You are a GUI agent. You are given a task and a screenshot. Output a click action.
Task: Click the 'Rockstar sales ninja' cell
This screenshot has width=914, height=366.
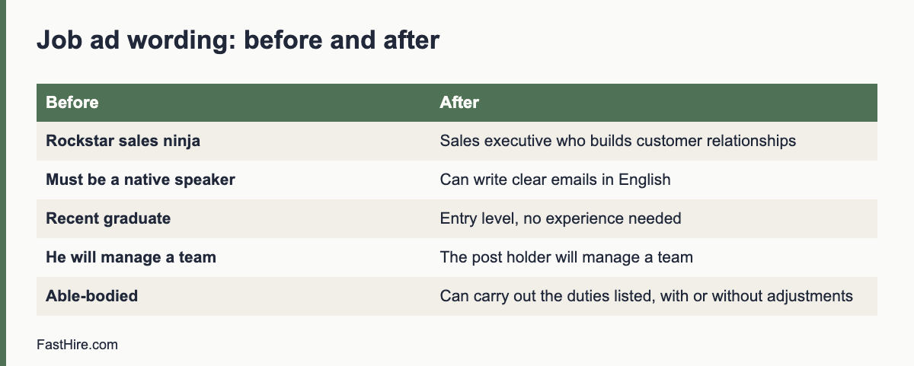[233, 141]
